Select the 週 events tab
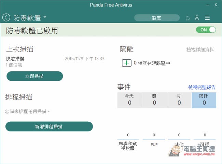The image size is (222, 164). coord(154,100)
